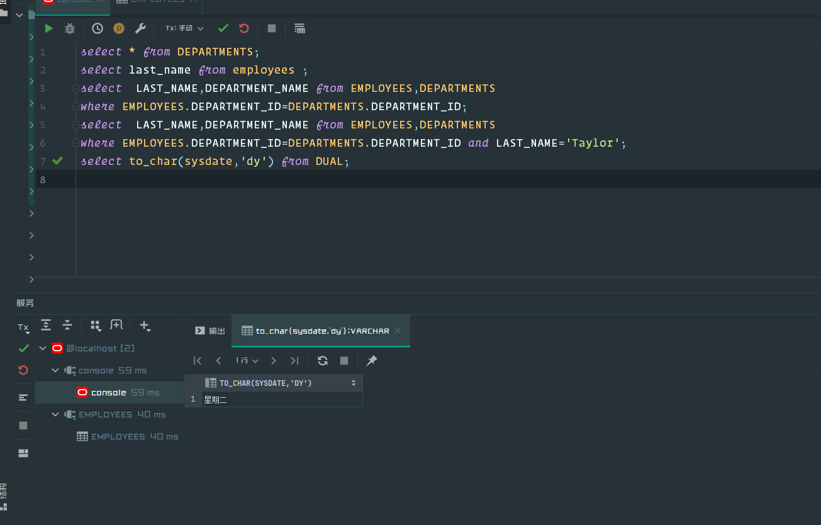Click DUAL in line 7
The image size is (821, 525).
coord(329,161)
